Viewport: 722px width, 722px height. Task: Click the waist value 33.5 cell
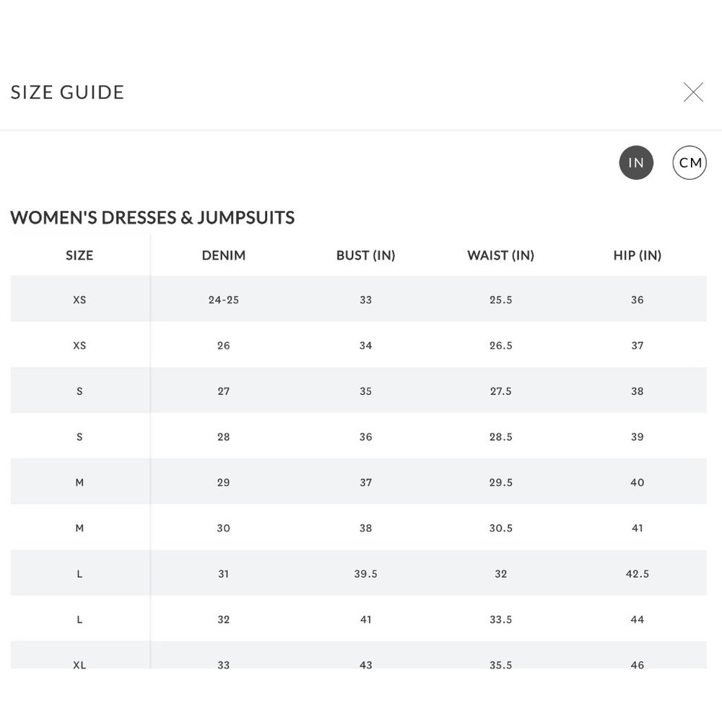coord(500,619)
